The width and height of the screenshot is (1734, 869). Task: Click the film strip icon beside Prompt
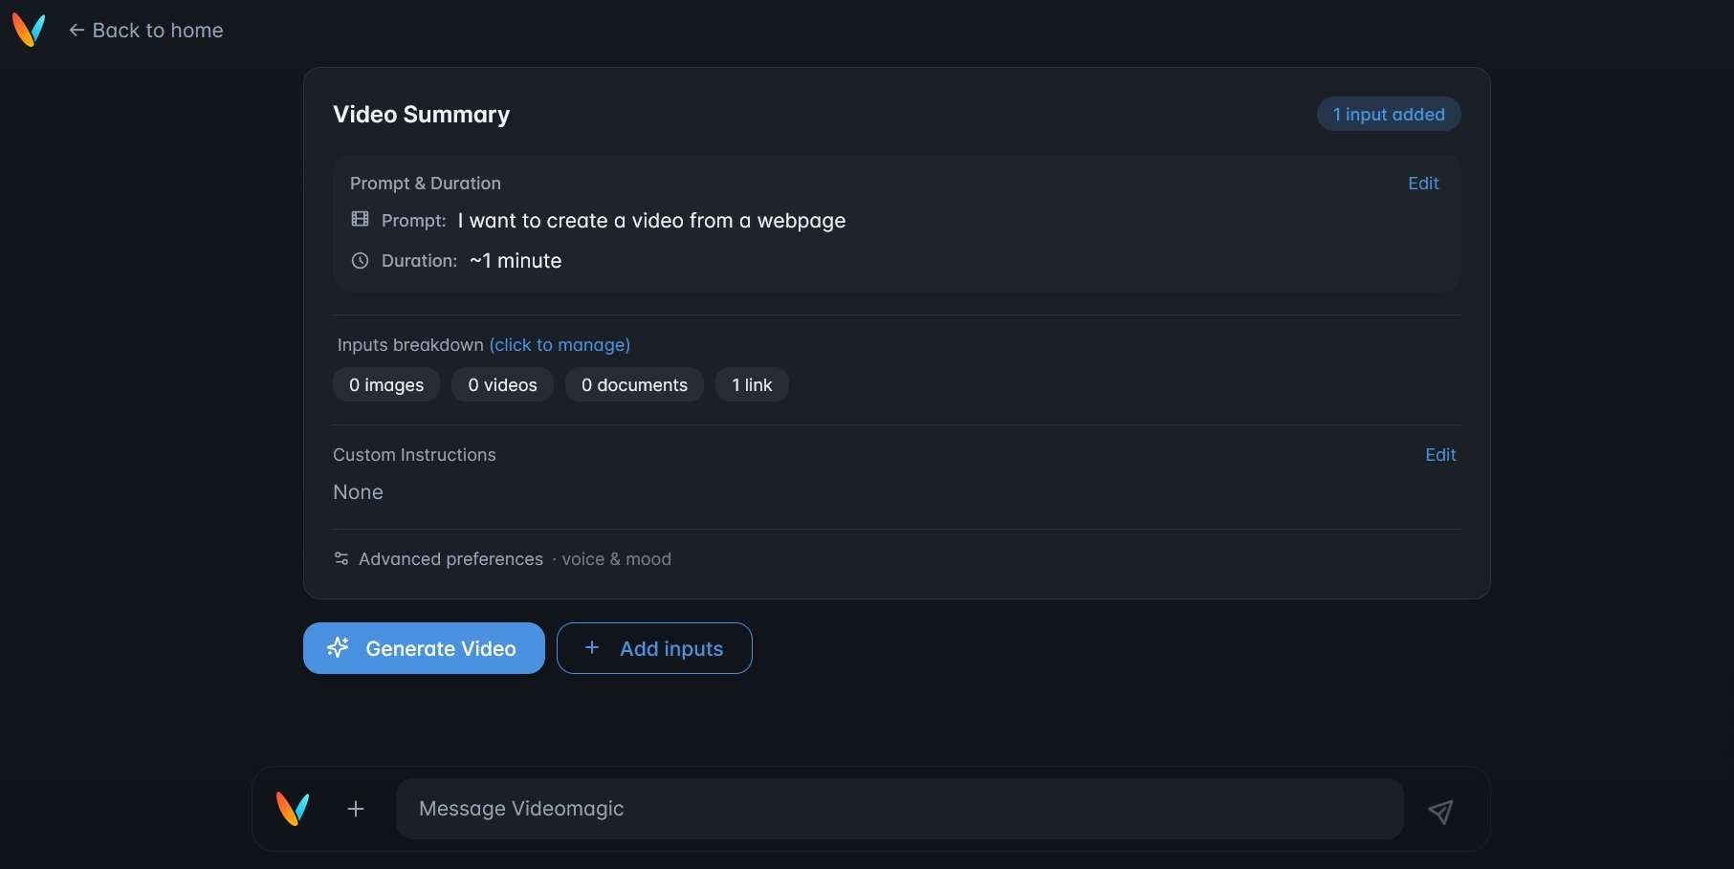coord(360,219)
